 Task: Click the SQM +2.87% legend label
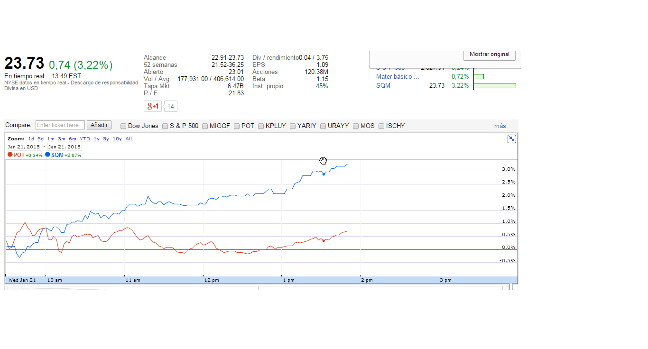point(66,155)
